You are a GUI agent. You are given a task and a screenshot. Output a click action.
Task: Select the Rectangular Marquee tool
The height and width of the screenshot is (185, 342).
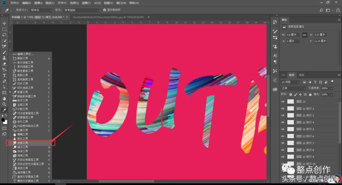(4, 29)
